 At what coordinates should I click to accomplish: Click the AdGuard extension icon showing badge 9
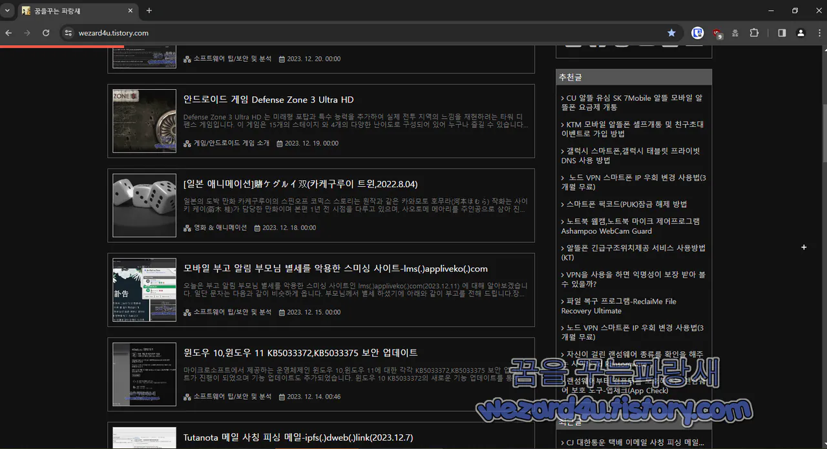point(716,32)
